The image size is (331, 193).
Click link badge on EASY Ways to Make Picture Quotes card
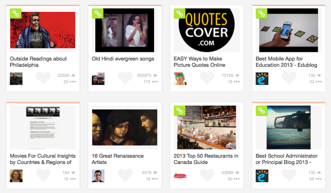click(180, 14)
